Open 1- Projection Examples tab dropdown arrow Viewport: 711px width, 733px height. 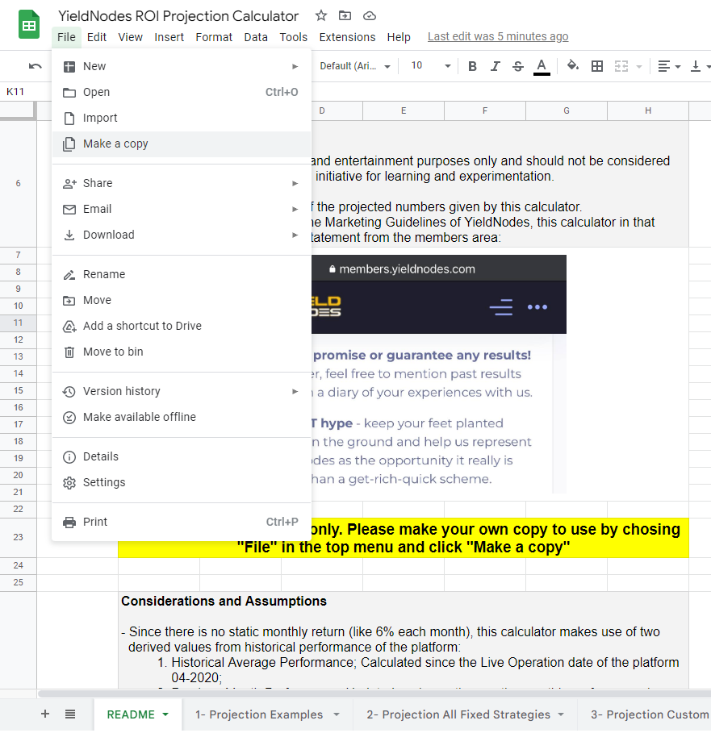click(x=336, y=714)
